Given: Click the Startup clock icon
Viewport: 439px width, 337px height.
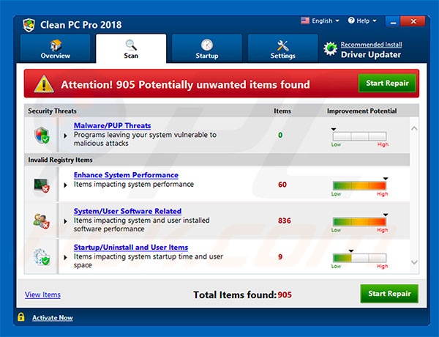Looking at the screenshot, I should pyautogui.click(x=207, y=45).
